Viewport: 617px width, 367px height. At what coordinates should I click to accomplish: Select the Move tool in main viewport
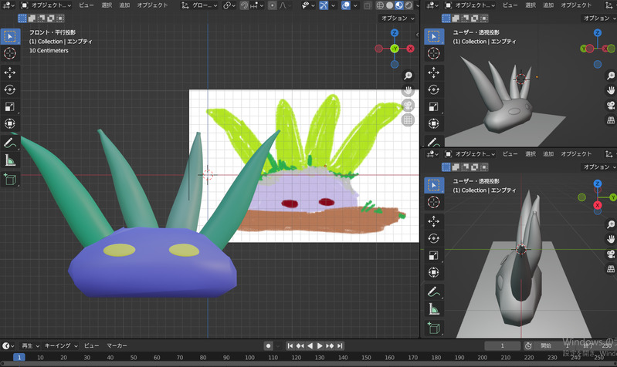(x=10, y=72)
